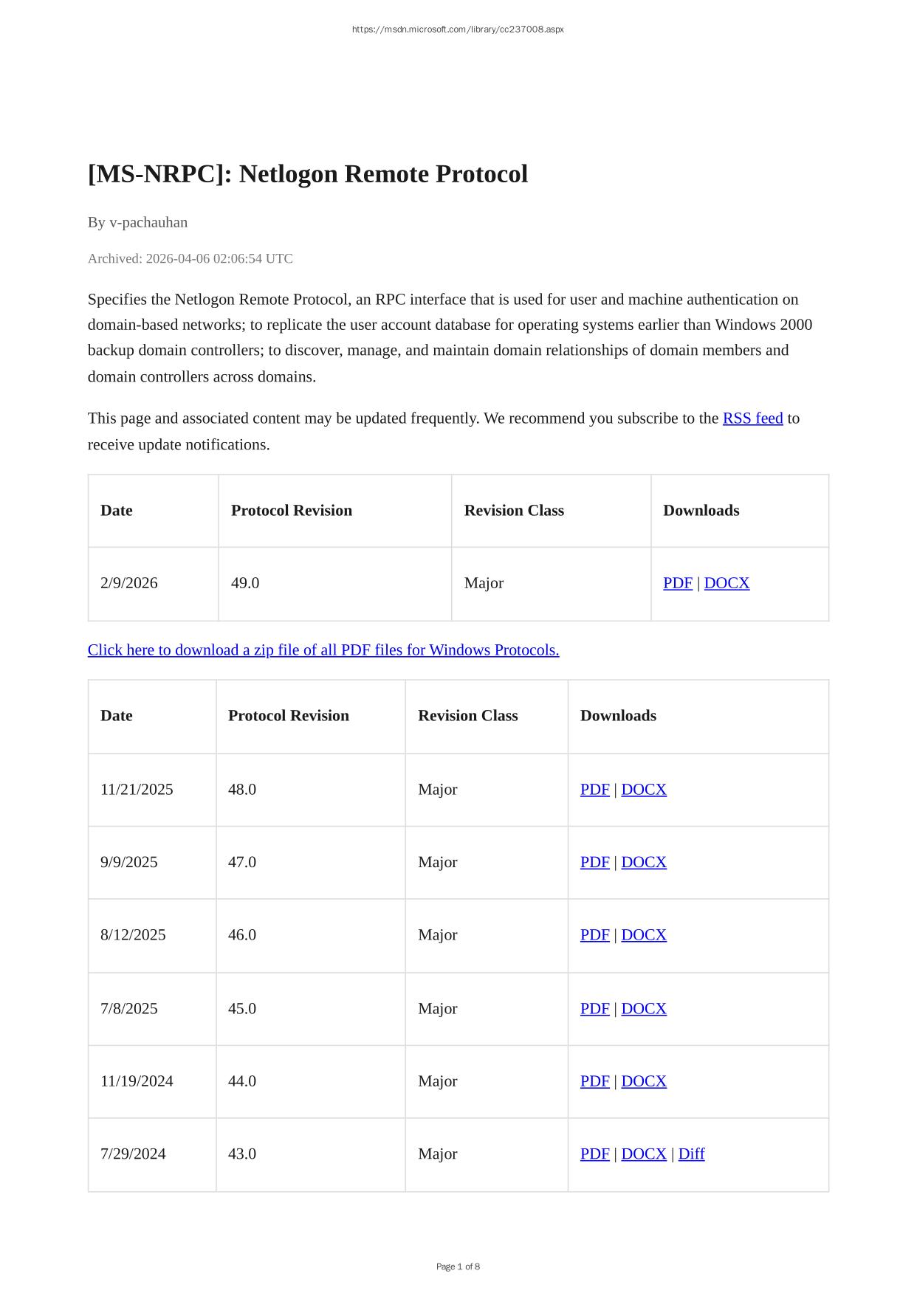The width and height of the screenshot is (917, 1296).
Task: Open the Diff for revision 43.0
Action: tap(691, 1154)
